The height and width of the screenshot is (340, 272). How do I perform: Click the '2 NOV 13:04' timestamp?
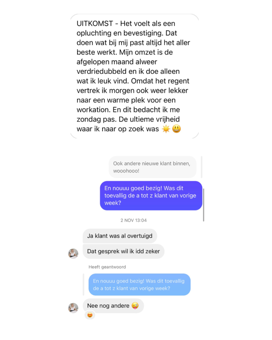[134, 220]
